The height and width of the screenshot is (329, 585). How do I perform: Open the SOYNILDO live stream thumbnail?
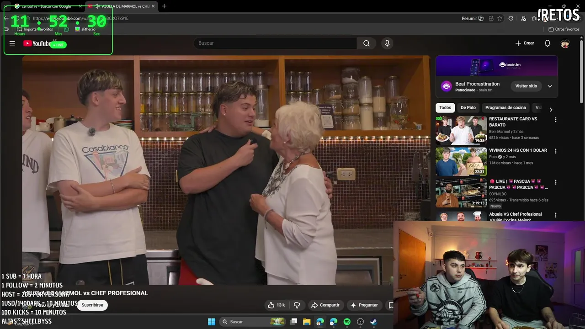[461, 193]
